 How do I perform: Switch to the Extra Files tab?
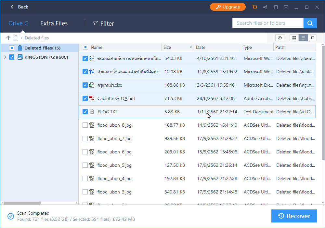click(x=54, y=23)
